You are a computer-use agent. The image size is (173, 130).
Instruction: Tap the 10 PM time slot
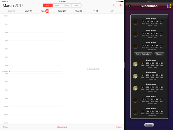(x=35, y=111)
